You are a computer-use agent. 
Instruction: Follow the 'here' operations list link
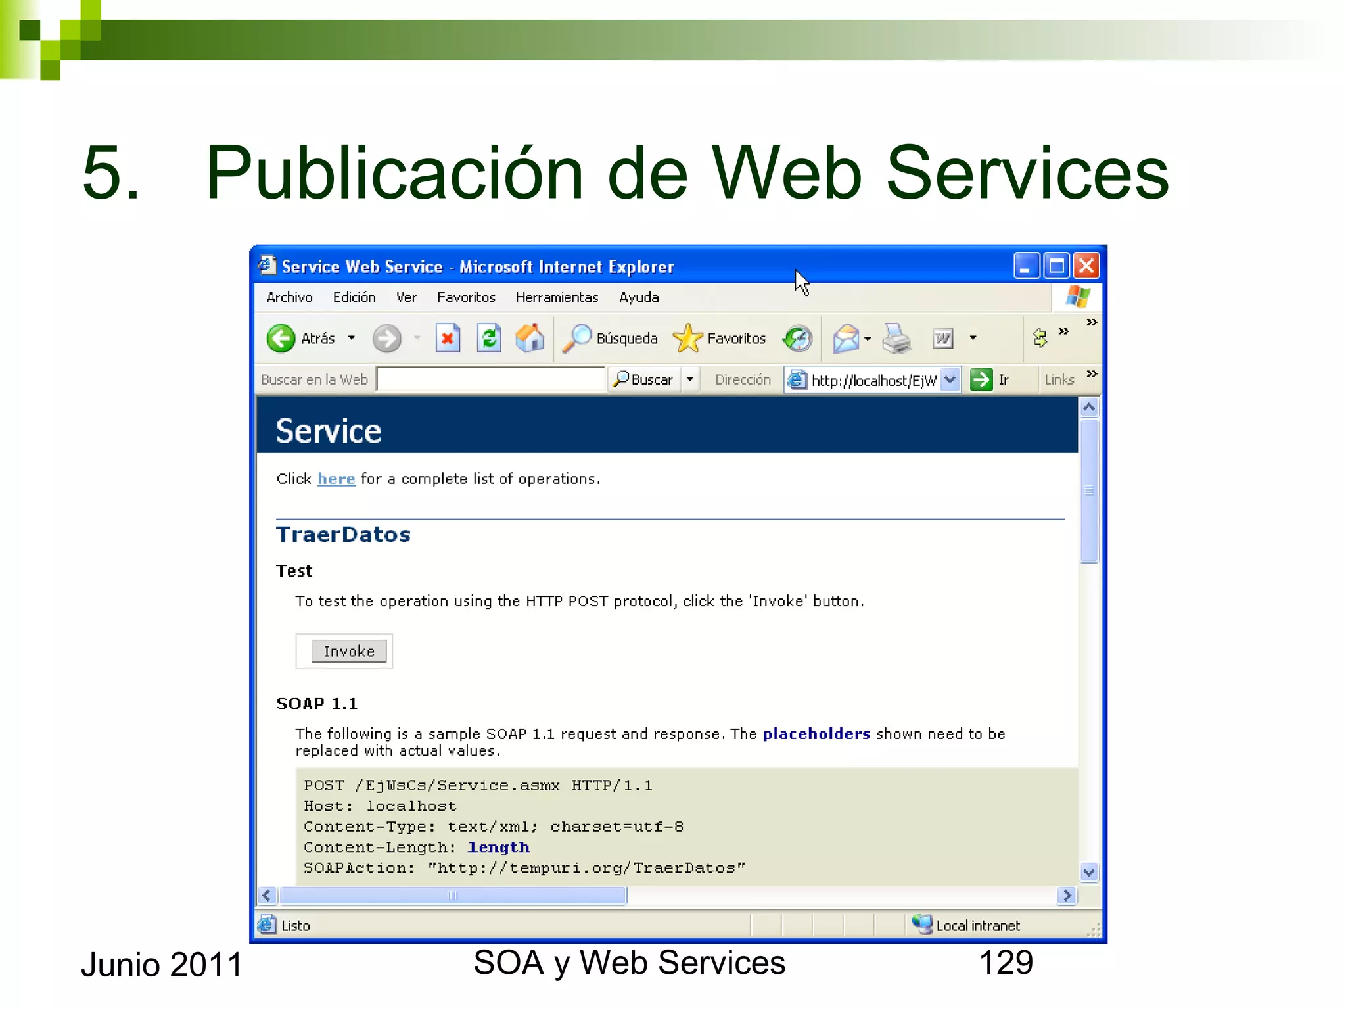click(x=336, y=479)
